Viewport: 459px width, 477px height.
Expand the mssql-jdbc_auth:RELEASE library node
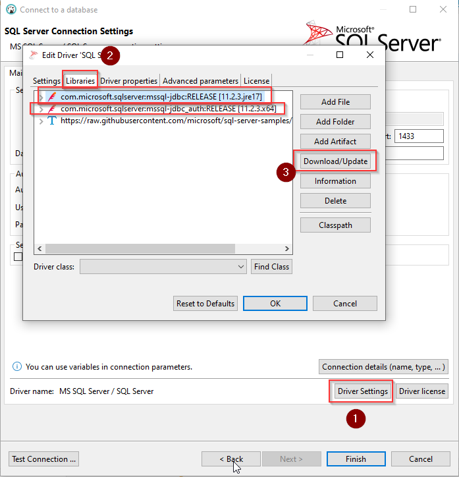coord(41,109)
